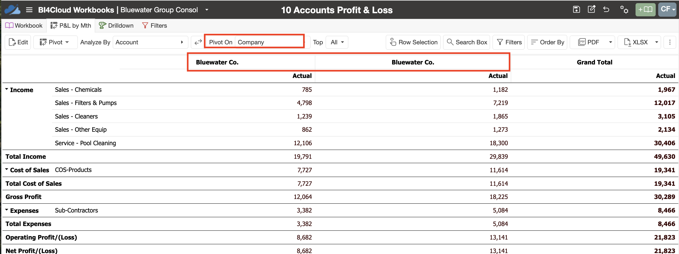
Task: Click the save disk icon
Action: (x=576, y=9)
